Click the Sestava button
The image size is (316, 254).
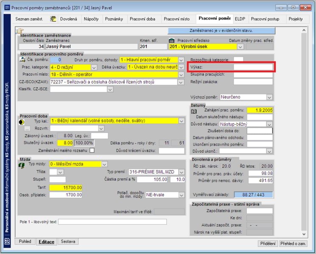(x=68, y=242)
